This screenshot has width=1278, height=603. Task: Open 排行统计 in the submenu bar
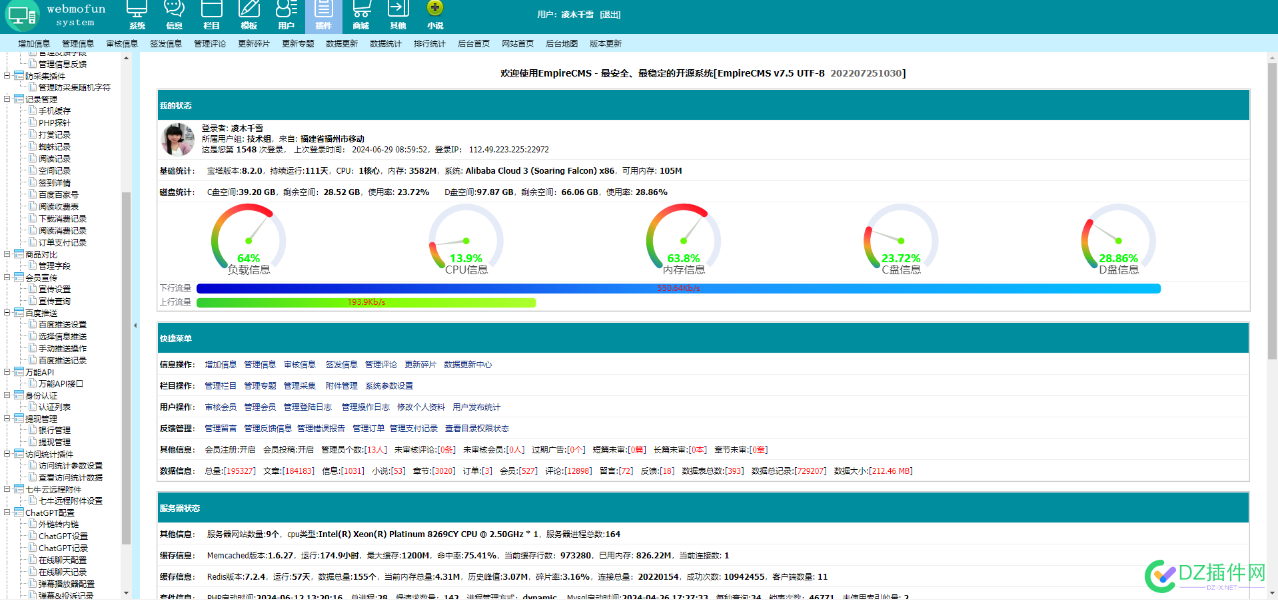pos(430,43)
